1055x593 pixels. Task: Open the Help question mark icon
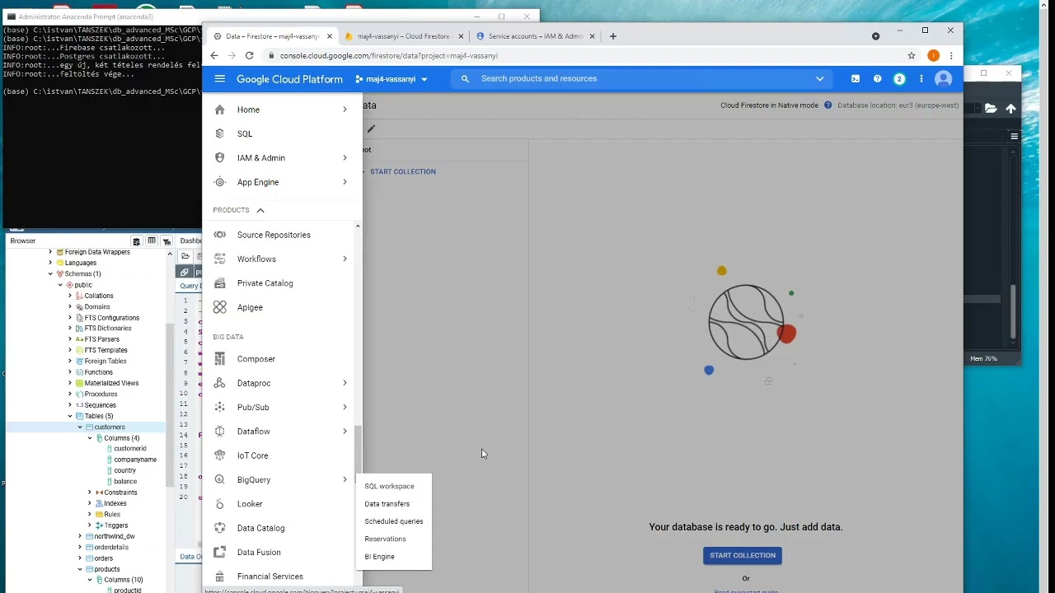tap(877, 79)
